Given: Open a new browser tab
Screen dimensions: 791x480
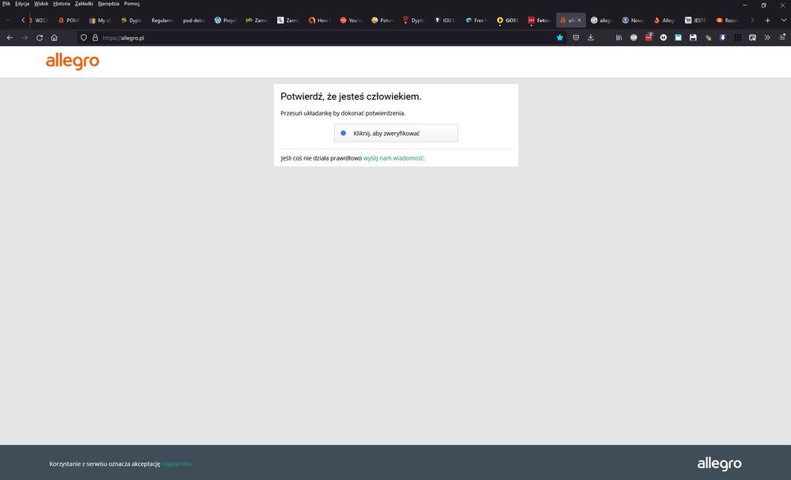Looking at the screenshot, I should tap(768, 21).
